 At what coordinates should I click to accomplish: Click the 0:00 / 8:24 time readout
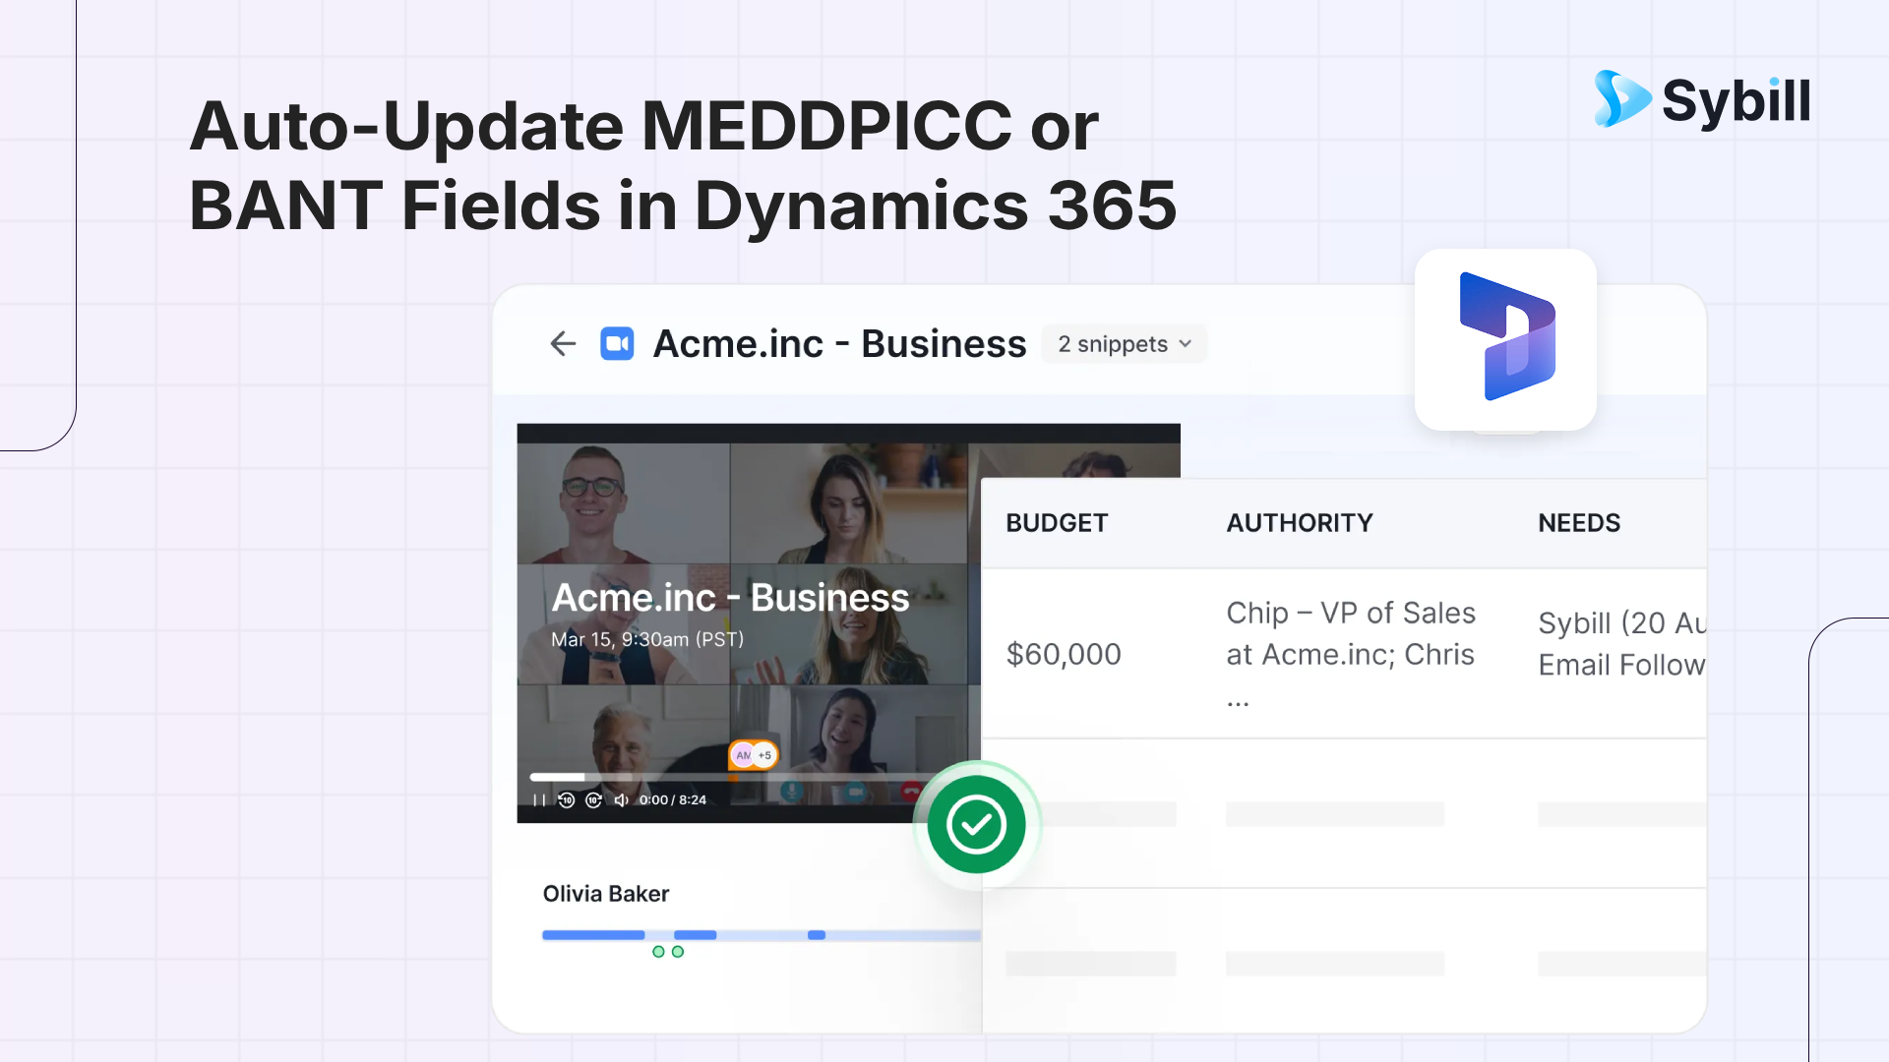(673, 800)
